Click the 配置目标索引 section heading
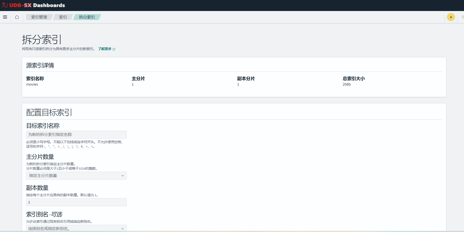The image size is (464, 232). pyautogui.click(x=49, y=112)
